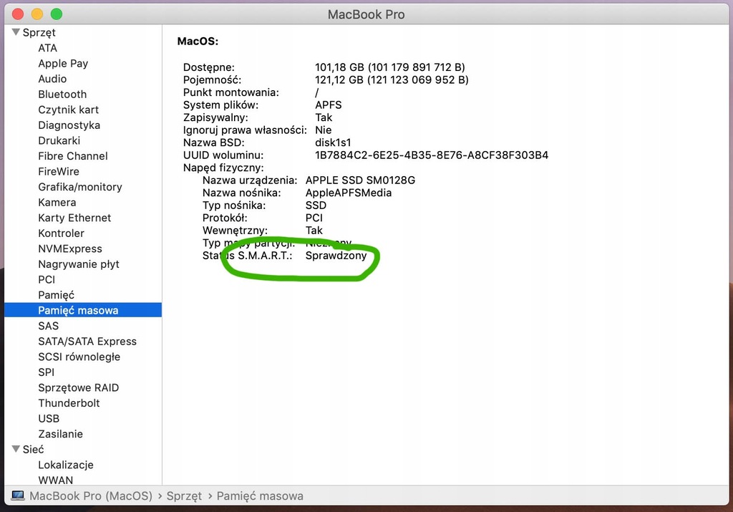Open Czytnik kart entry
The height and width of the screenshot is (512, 733).
tap(68, 110)
